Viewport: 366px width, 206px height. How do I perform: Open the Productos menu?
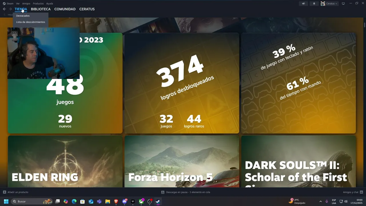point(38,3)
